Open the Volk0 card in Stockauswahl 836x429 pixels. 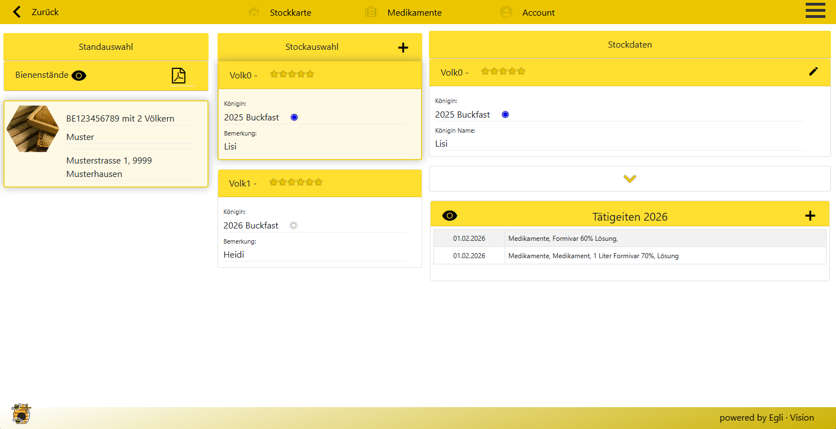tap(319, 75)
